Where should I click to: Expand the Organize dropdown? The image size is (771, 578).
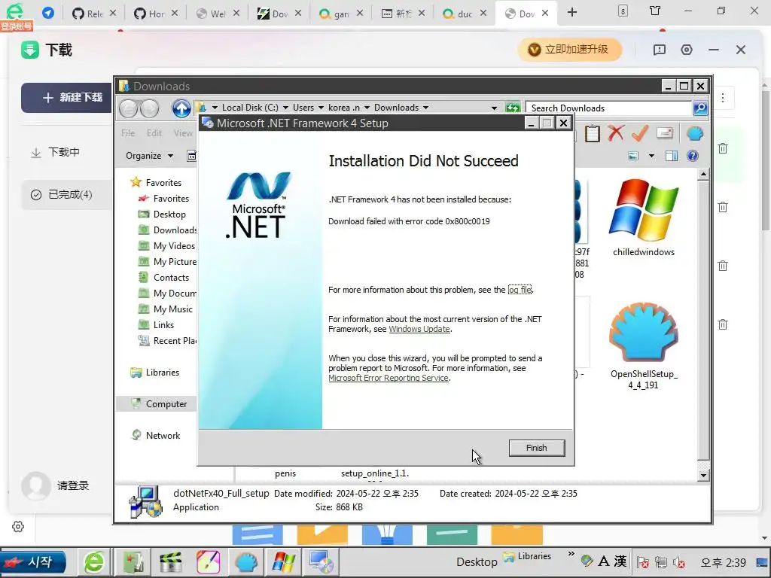tap(150, 156)
